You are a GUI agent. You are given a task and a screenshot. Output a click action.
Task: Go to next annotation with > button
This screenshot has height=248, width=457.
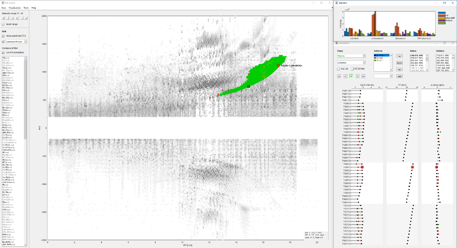click(357, 76)
